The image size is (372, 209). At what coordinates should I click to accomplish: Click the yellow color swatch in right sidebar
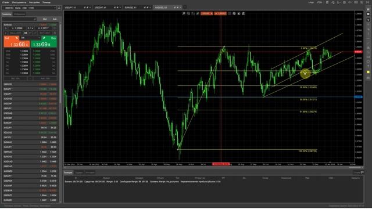368,72
